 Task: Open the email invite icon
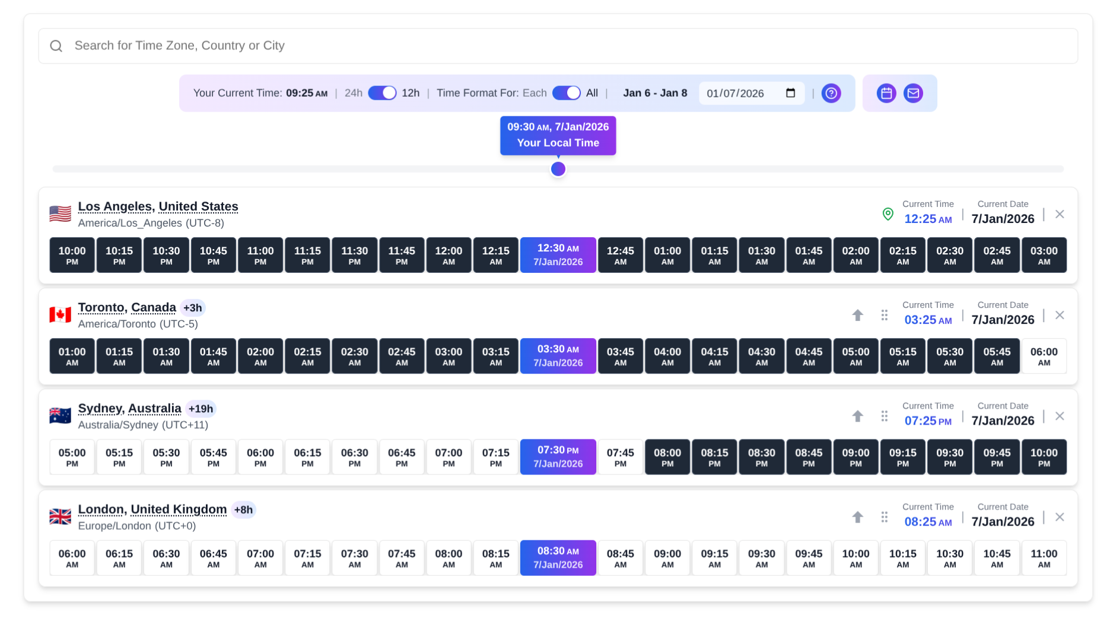913,93
